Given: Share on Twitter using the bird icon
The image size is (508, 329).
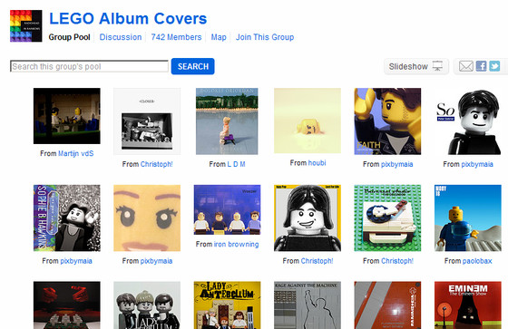Looking at the screenshot, I should [494, 66].
